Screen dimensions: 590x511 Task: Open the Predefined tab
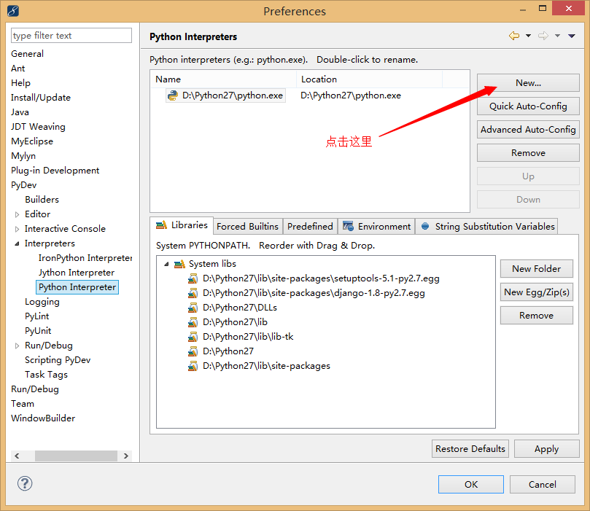(310, 227)
